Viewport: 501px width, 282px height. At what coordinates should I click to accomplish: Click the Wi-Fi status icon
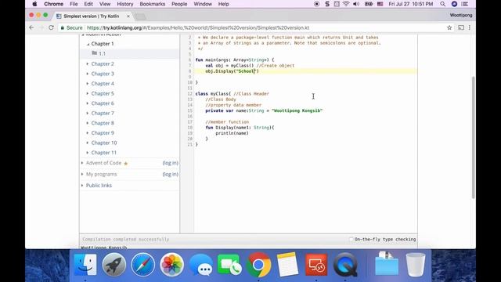[x=346, y=4]
